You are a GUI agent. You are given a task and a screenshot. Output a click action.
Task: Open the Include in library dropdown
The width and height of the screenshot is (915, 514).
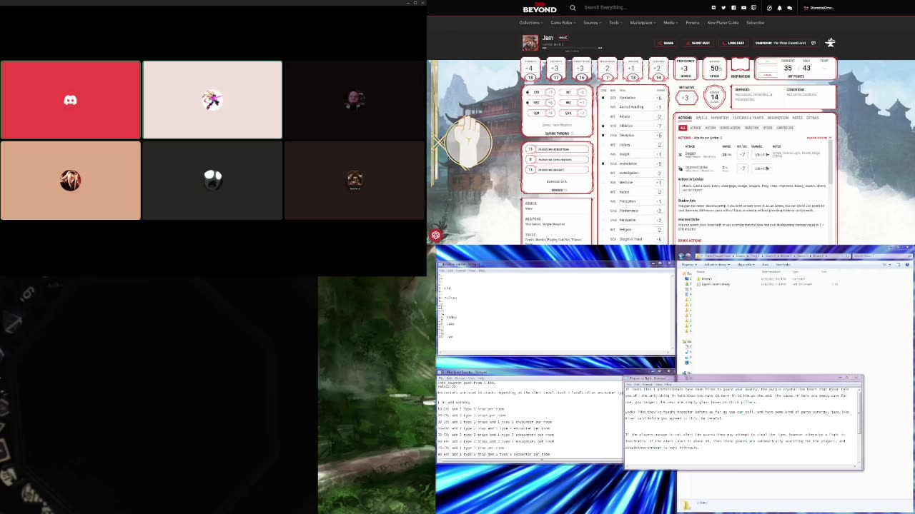pos(717,264)
